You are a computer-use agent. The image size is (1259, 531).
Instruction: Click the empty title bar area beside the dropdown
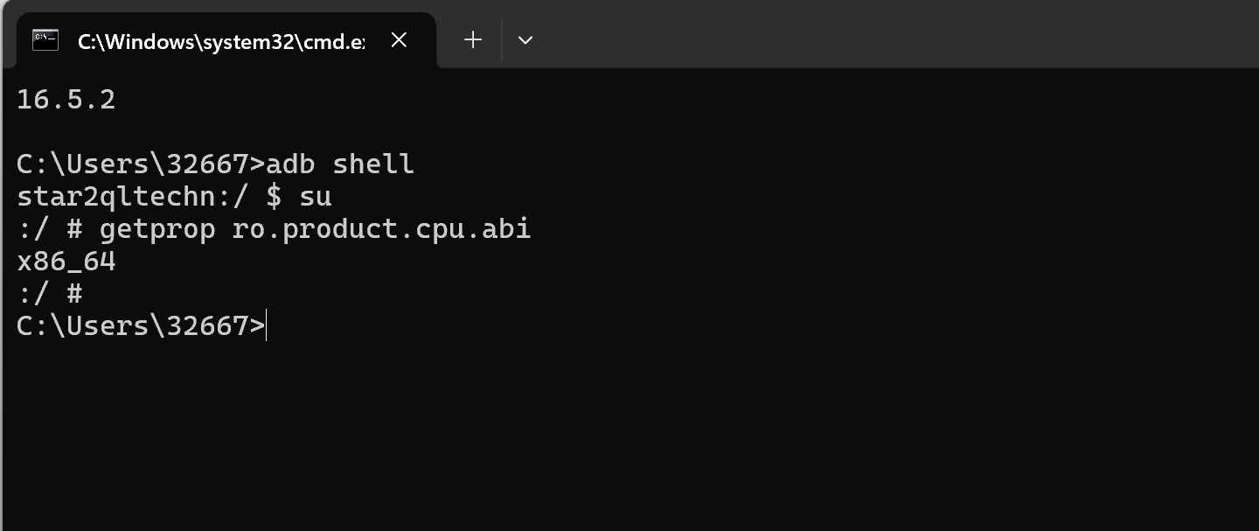click(x=874, y=35)
